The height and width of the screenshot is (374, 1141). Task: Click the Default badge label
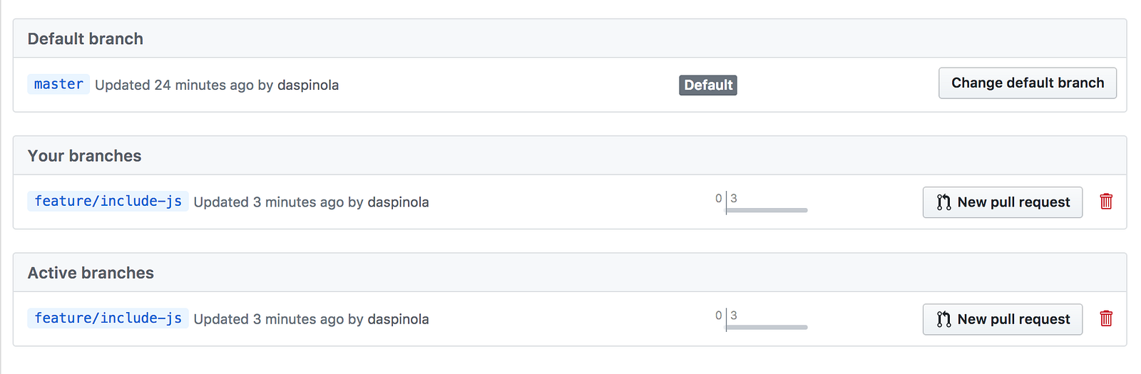coord(707,85)
